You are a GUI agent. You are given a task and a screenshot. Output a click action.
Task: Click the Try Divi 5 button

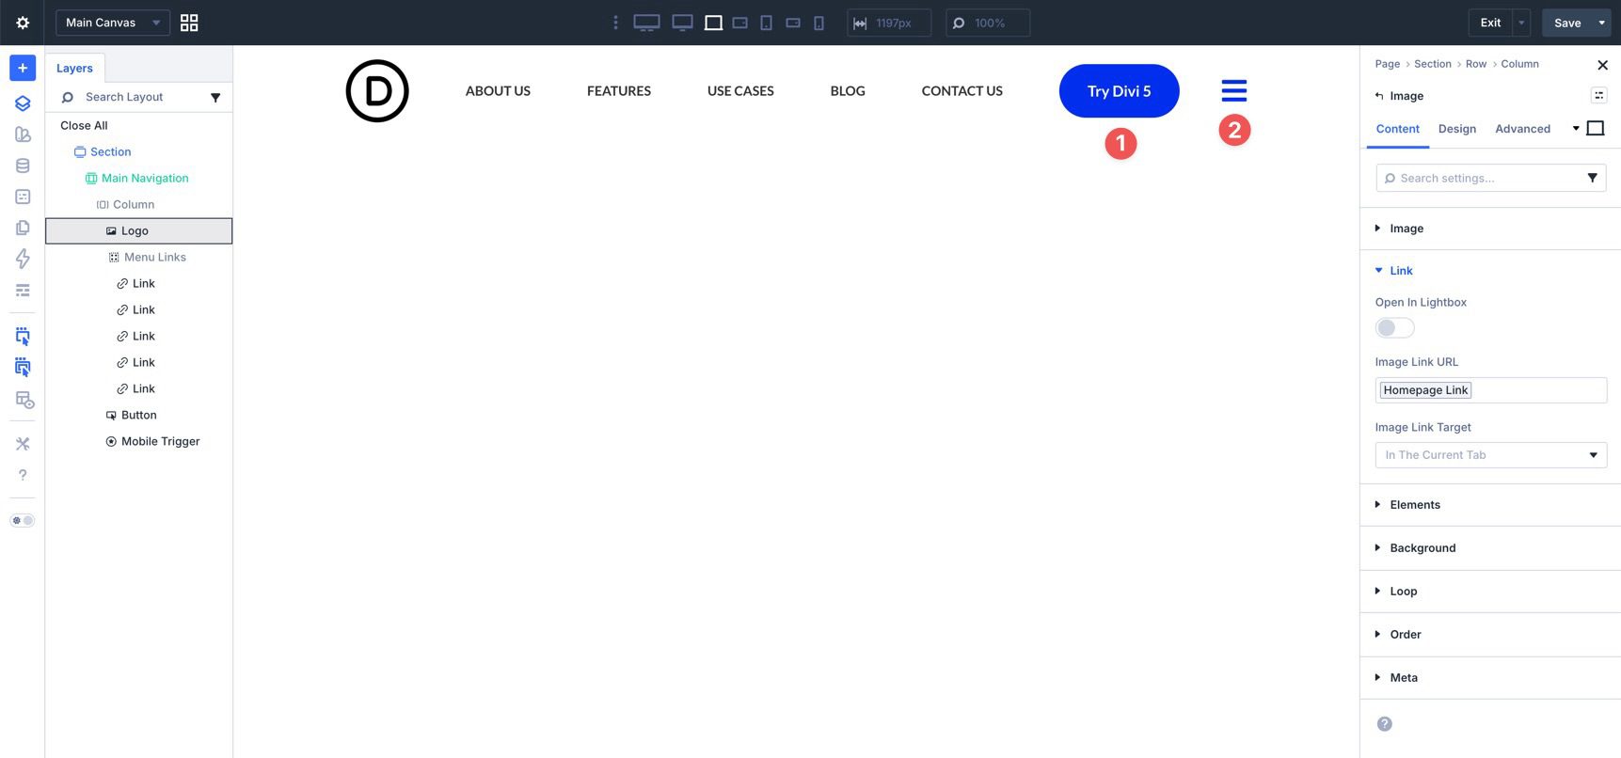tap(1120, 91)
